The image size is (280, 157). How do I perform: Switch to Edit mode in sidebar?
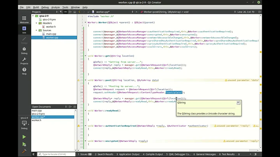point(24,30)
